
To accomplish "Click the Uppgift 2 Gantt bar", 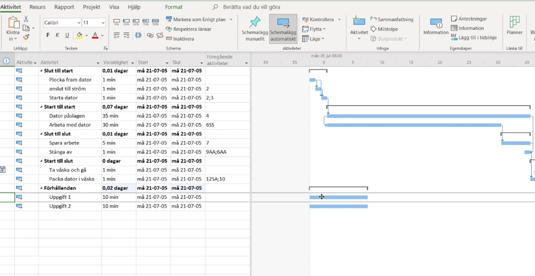I will tap(338, 206).
